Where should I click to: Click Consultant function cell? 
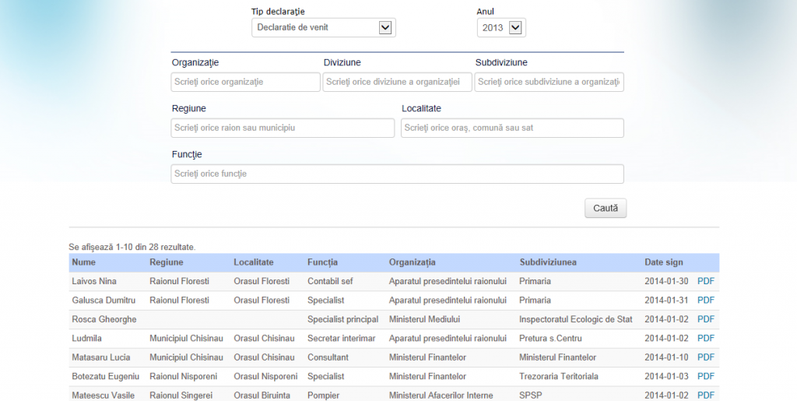328,357
